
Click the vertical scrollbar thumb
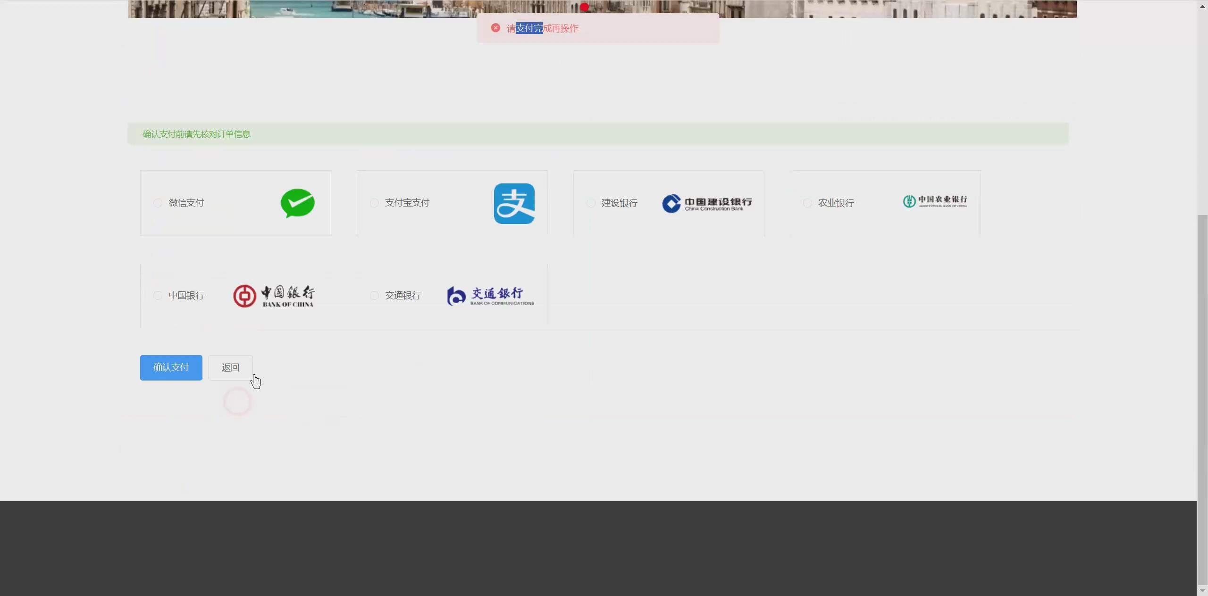(x=1202, y=400)
